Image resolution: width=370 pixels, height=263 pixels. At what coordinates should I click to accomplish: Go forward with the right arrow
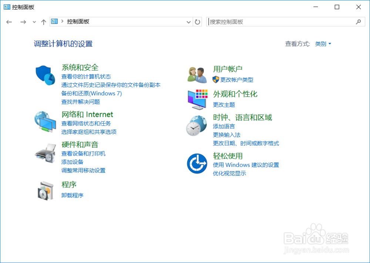23,22
